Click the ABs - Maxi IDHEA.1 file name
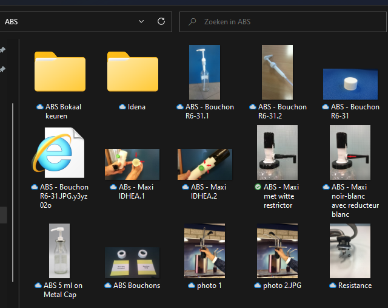The width and height of the screenshot is (388, 308). (x=136, y=191)
